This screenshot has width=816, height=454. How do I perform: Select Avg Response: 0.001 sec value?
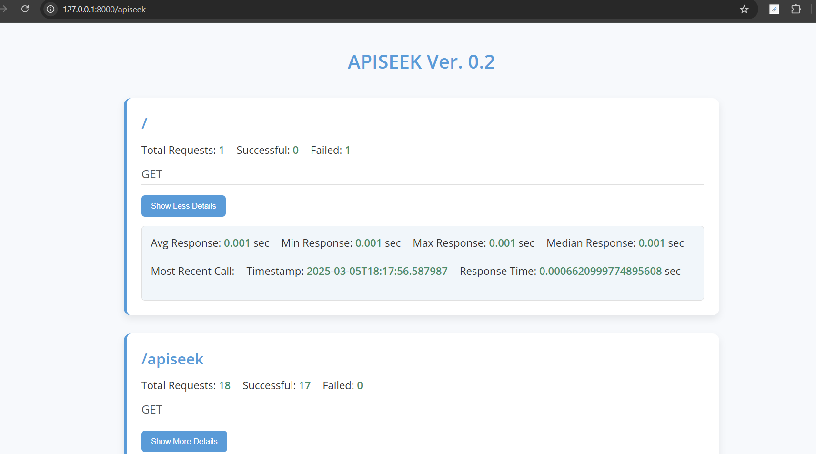coord(210,243)
